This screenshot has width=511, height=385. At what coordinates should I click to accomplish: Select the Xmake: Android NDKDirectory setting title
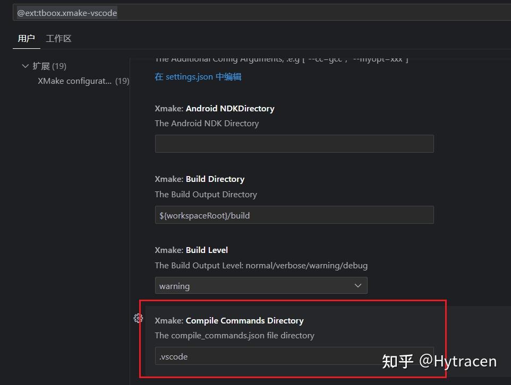215,109
